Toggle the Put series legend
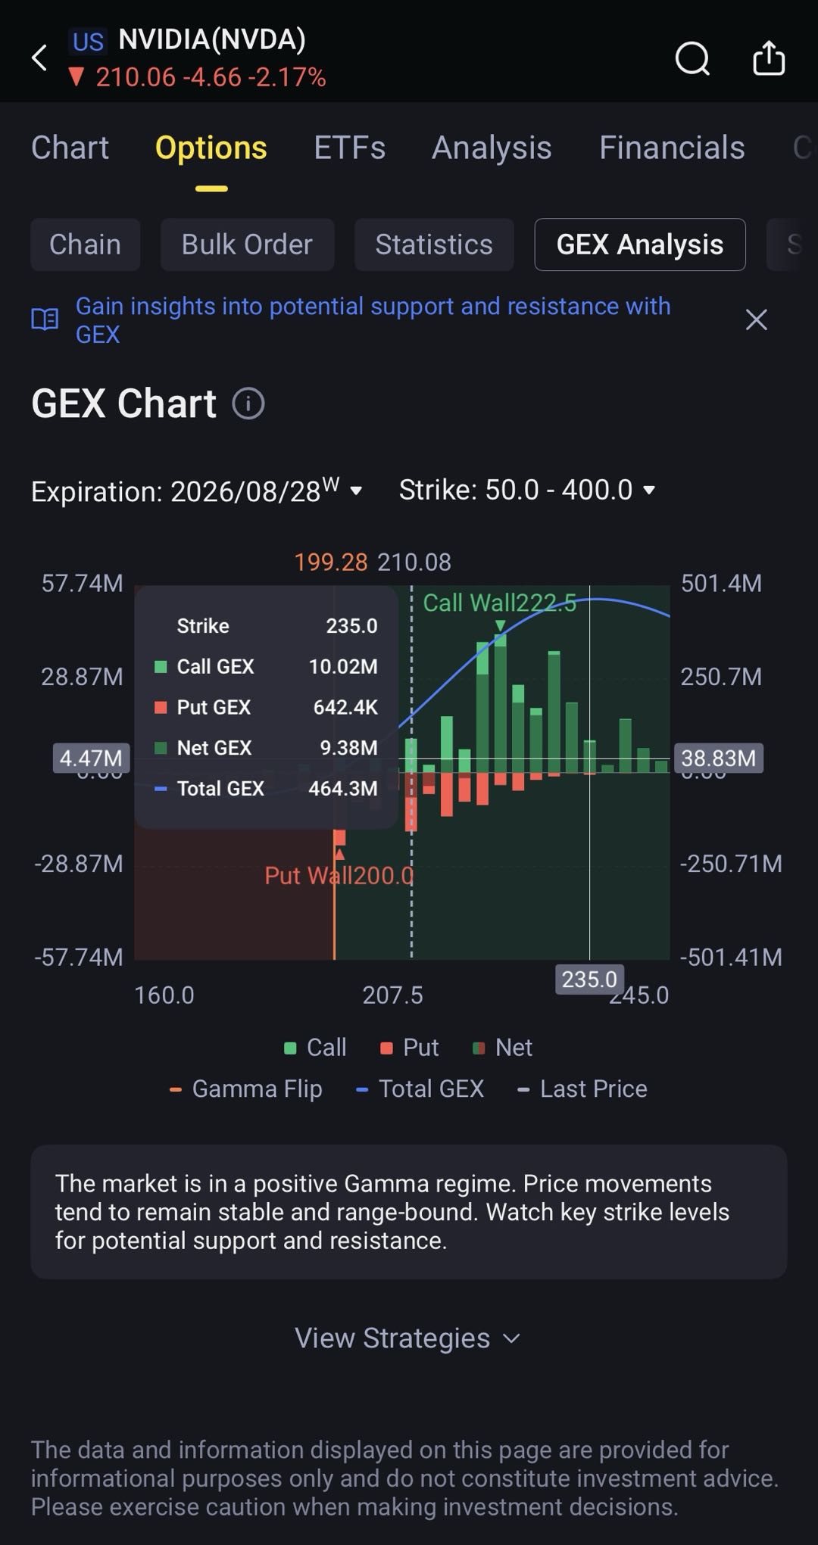 coord(409,1047)
